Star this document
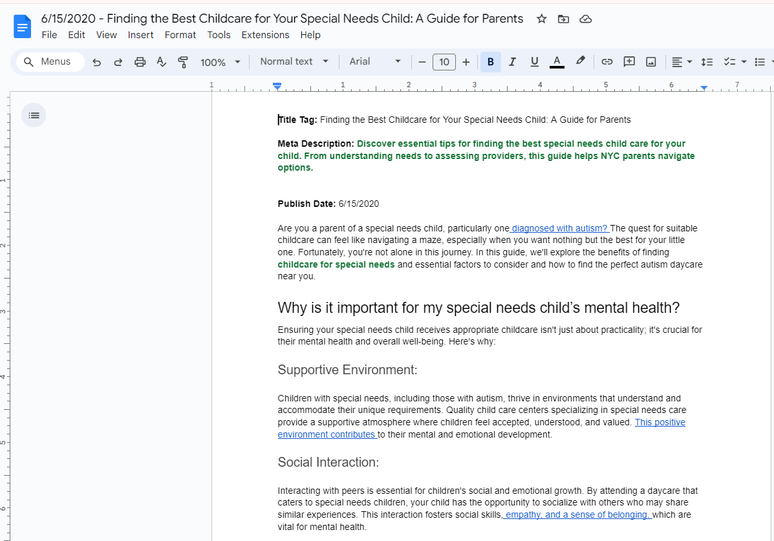774x541 pixels. tap(541, 19)
